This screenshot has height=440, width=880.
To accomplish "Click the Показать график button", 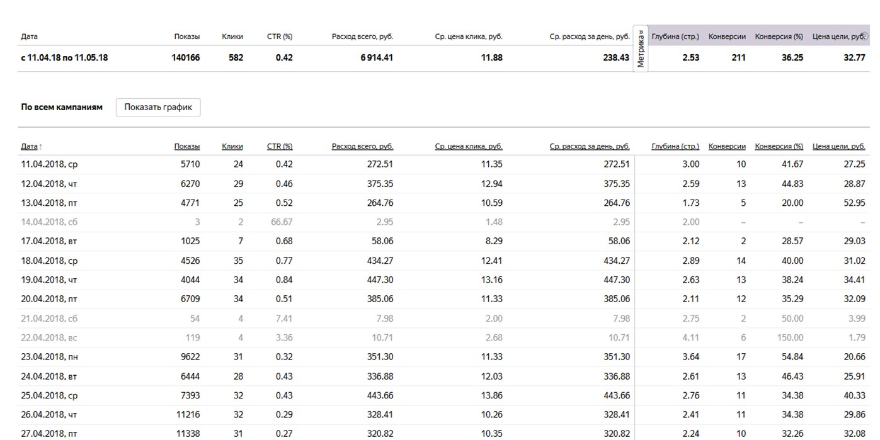I will coord(158,107).
